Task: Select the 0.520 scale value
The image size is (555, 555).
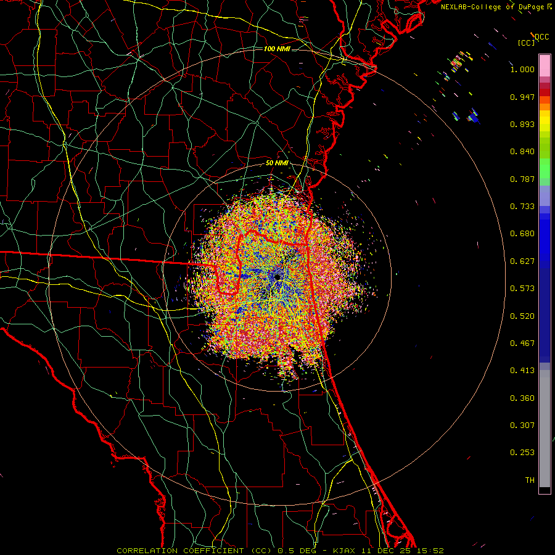Action: click(x=522, y=316)
